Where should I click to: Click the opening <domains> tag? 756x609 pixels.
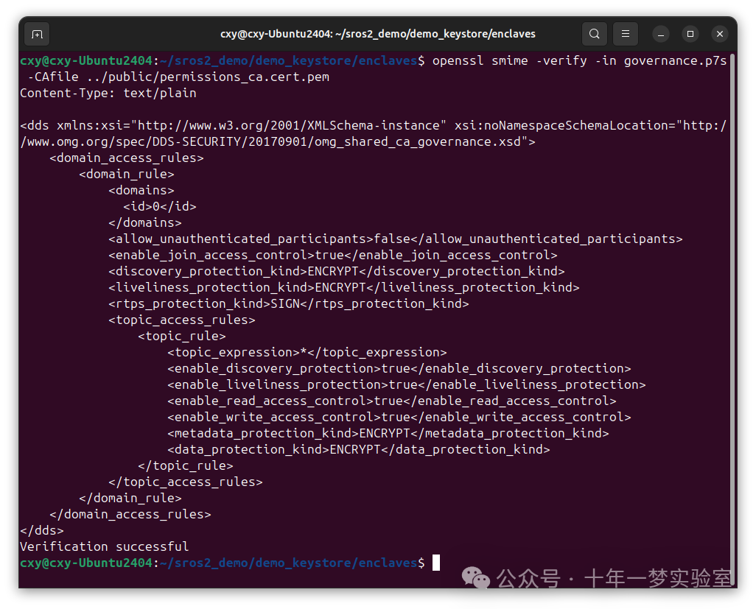[x=141, y=190]
